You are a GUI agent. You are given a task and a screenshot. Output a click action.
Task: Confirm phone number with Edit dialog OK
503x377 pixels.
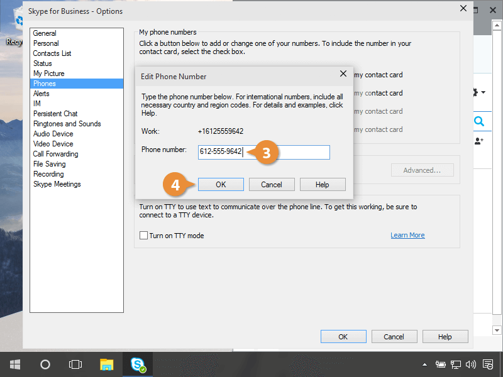pyautogui.click(x=221, y=185)
